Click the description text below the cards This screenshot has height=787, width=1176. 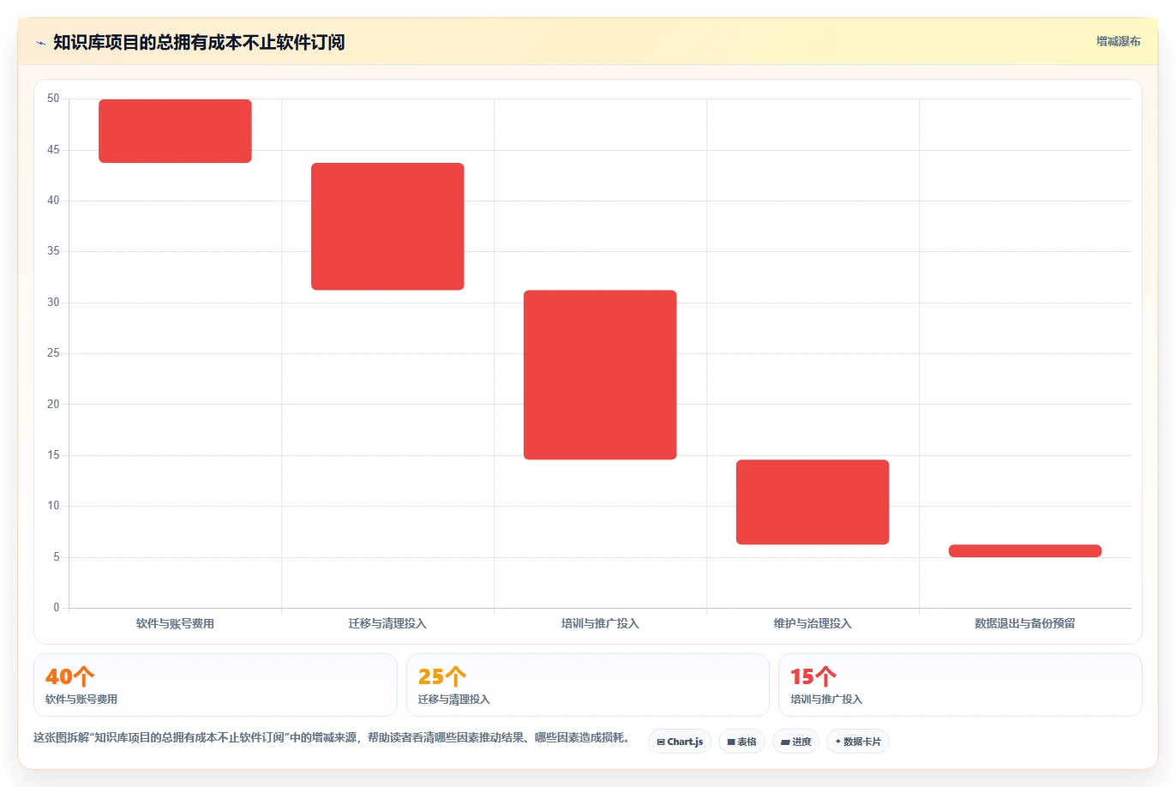tap(333, 737)
